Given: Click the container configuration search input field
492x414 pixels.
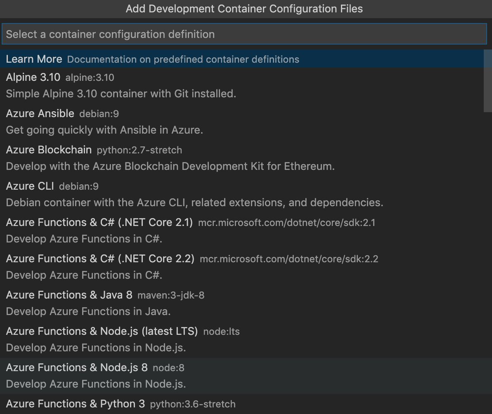Looking at the screenshot, I should click(245, 34).
